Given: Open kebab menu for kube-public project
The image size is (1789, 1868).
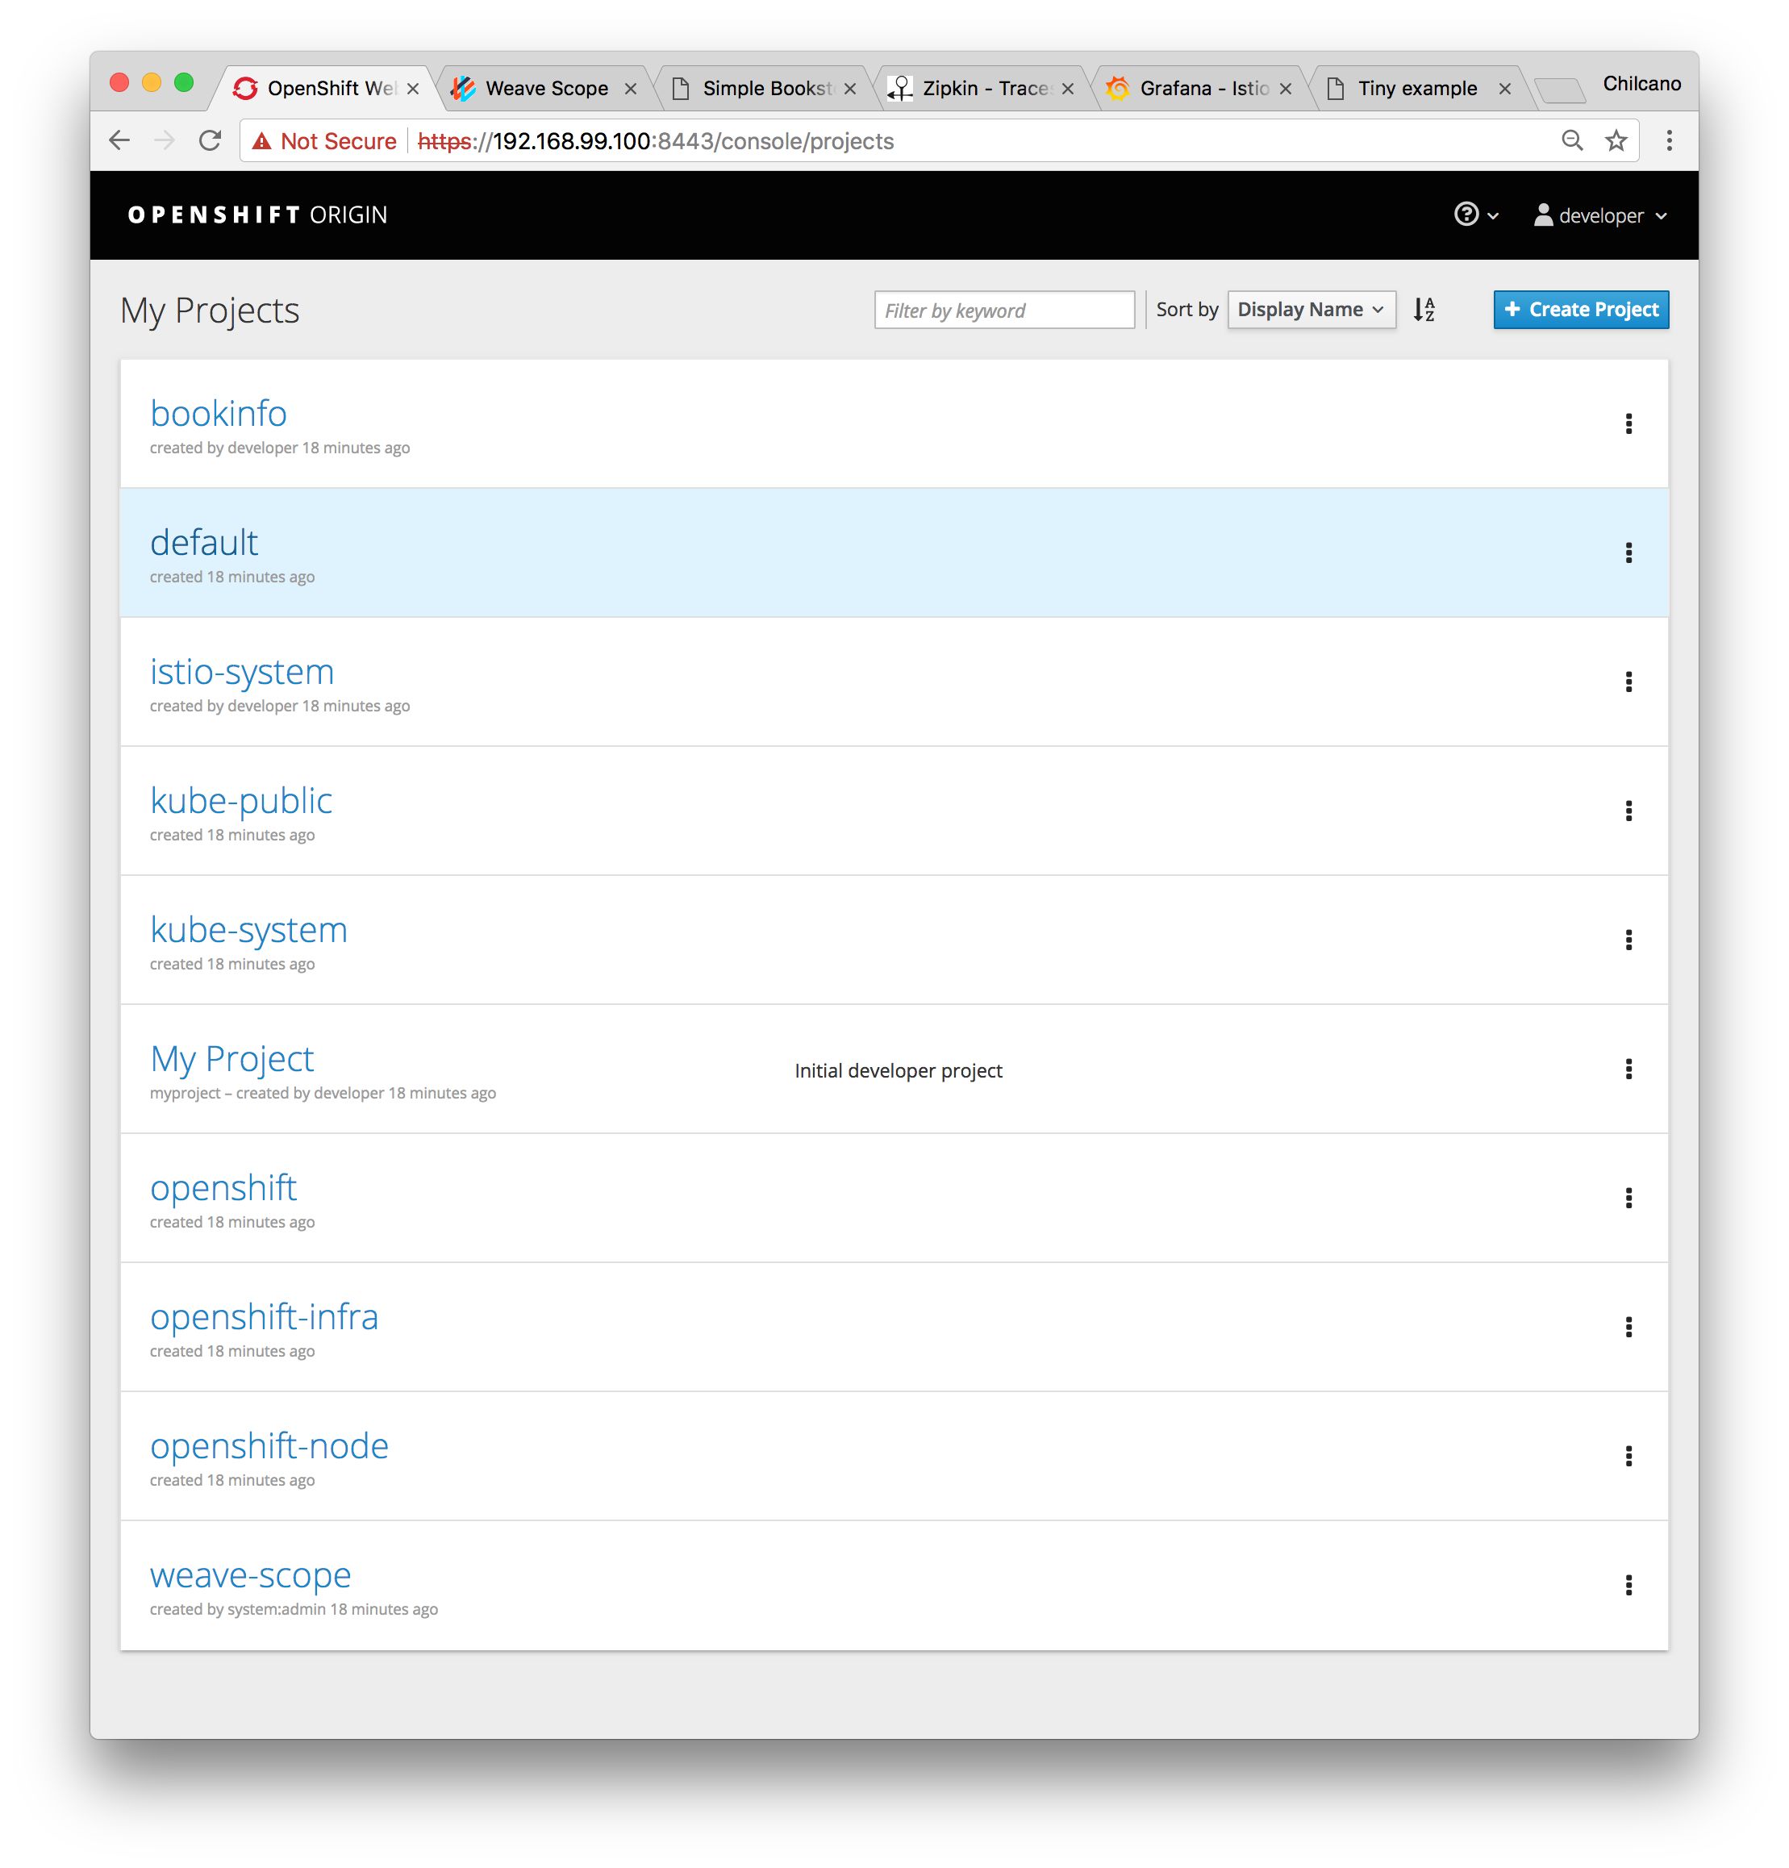Looking at the screenshot, I should tap(1628, 811).
